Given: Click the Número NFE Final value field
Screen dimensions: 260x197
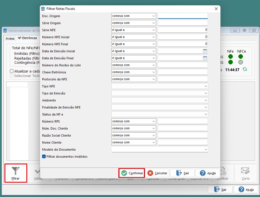Looking at the screenshot, I should click(x=183, y=44).
